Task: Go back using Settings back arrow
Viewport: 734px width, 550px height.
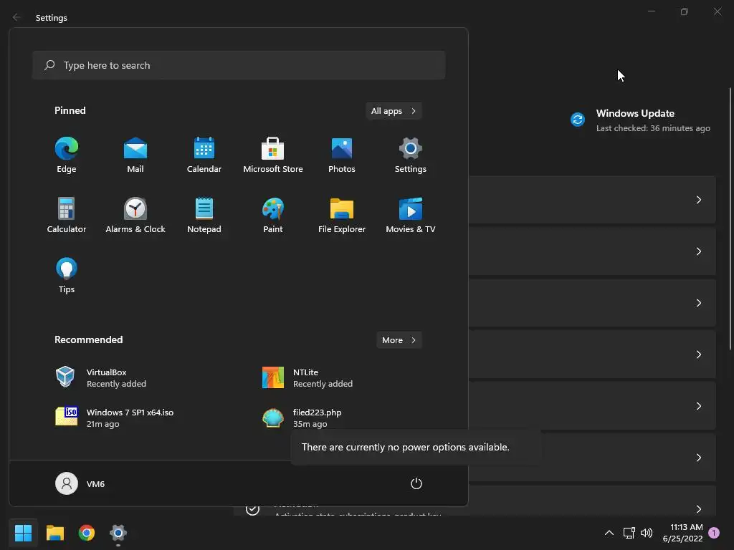Action: 16,17
